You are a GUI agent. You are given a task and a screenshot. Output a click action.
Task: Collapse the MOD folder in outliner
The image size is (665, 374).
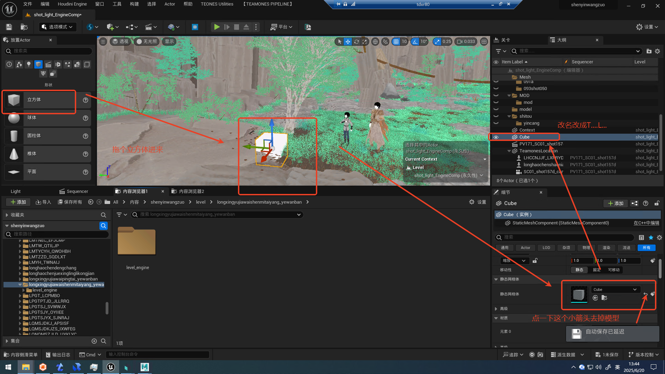(x=509, y=96)
